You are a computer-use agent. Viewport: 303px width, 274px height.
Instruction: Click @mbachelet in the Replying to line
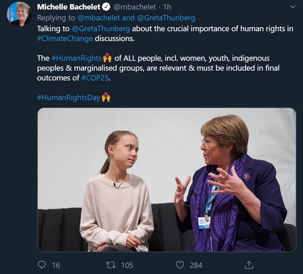point(99,18)
